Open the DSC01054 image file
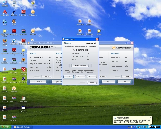This screenshot has width=161, height=129. click(x=5, y=61)
